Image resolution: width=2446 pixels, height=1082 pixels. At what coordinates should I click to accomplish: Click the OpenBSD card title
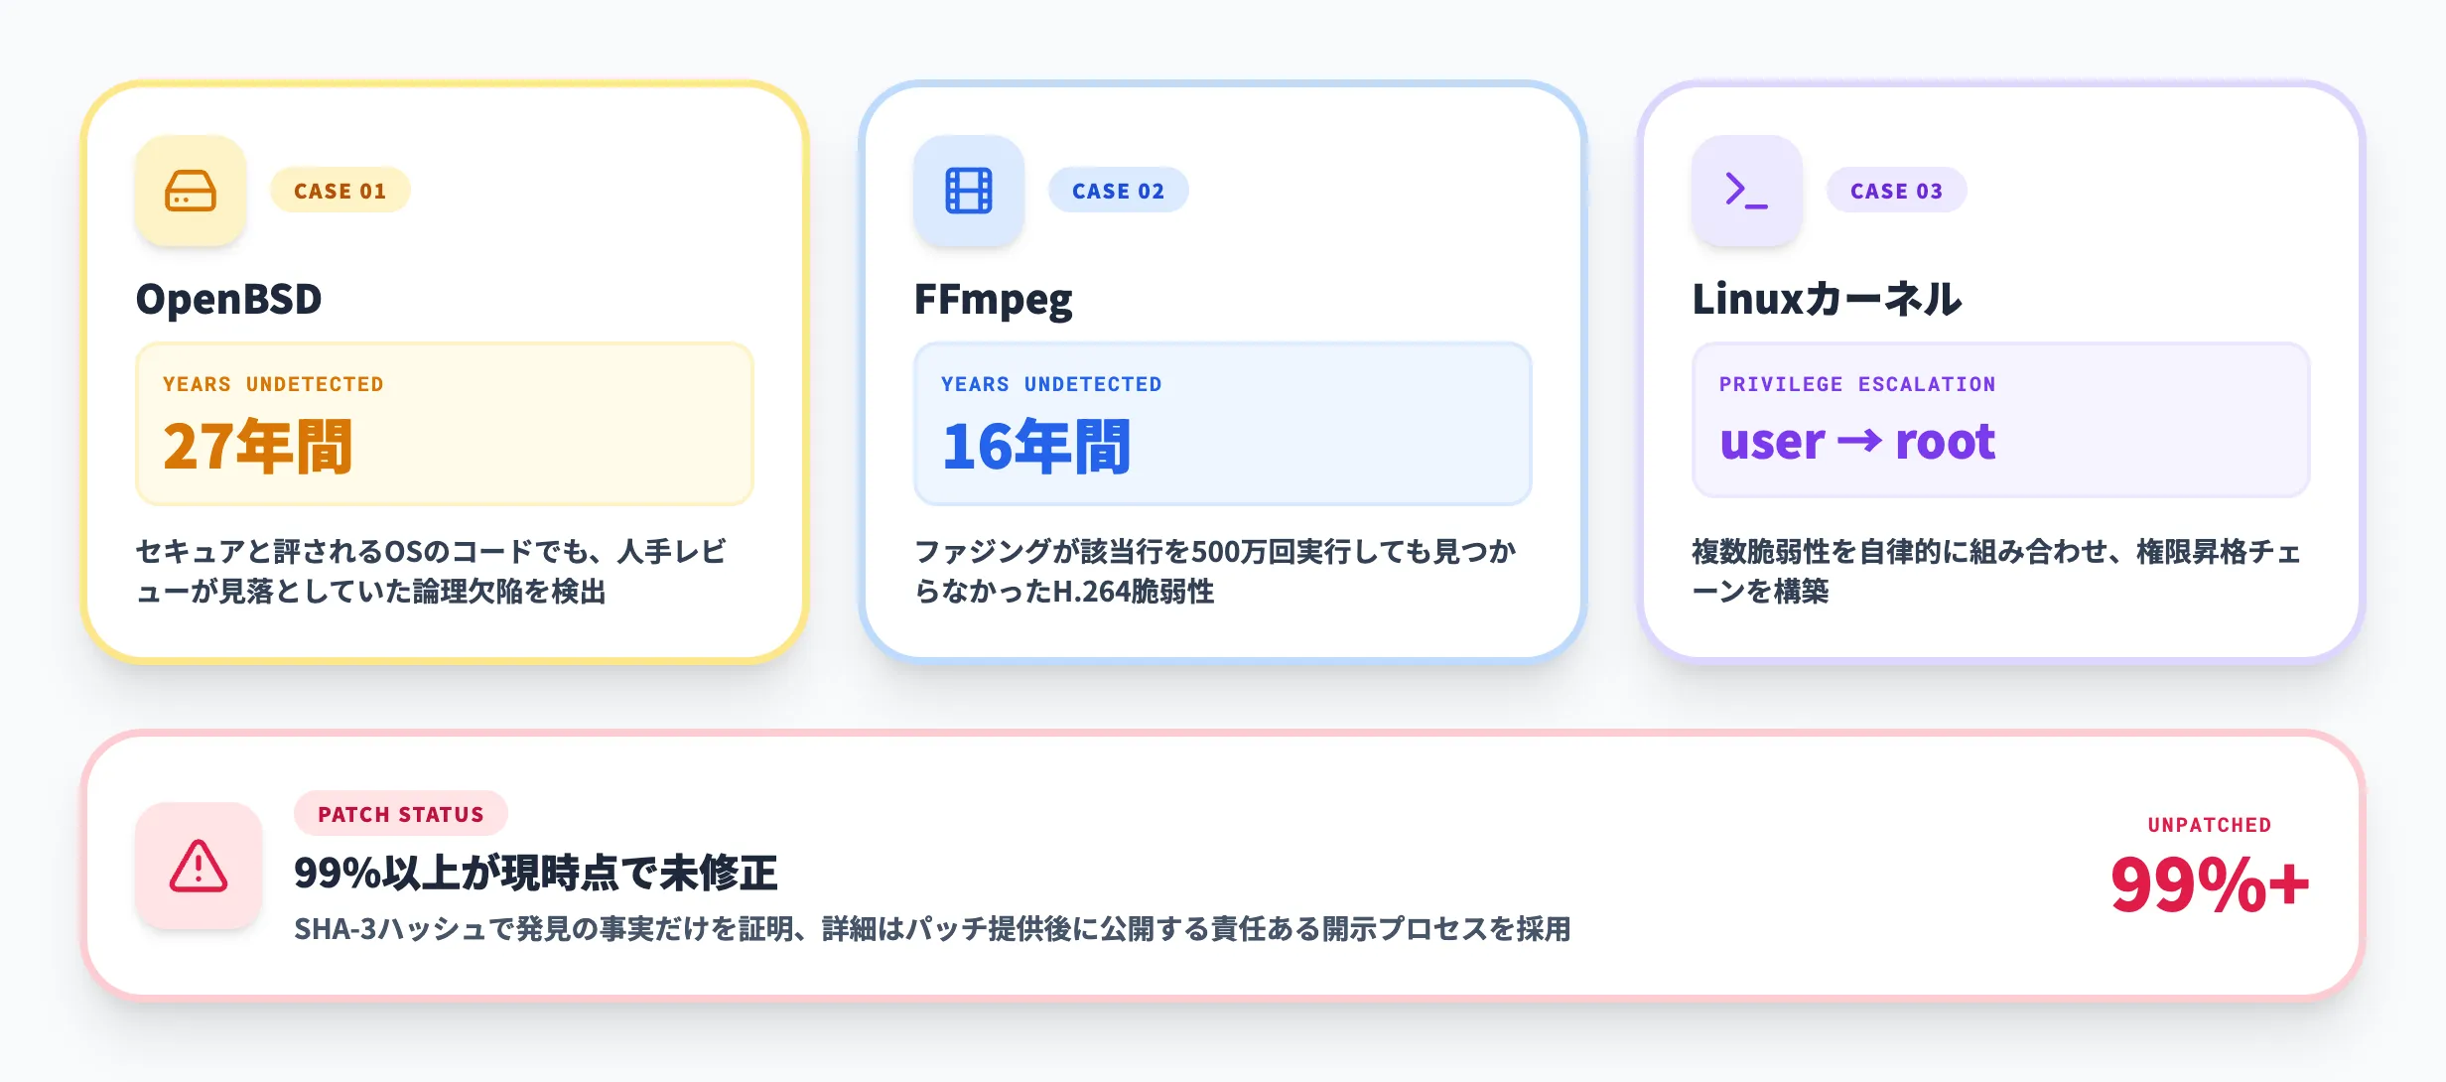pos(229,299)
